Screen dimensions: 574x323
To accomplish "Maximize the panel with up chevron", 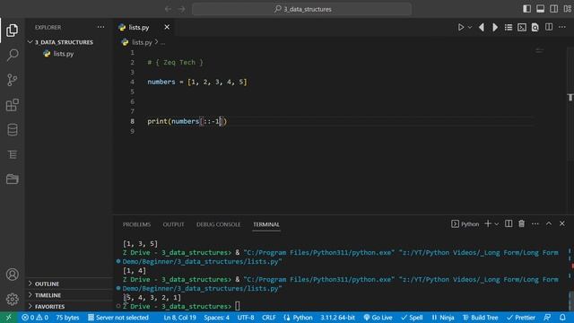I will pyautogui.click(x=549, y=223).
